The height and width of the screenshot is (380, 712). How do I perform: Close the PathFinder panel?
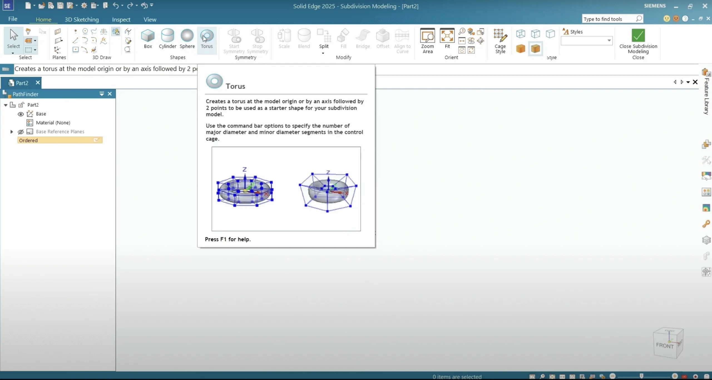pyautogui.click(x=110, y=94)
